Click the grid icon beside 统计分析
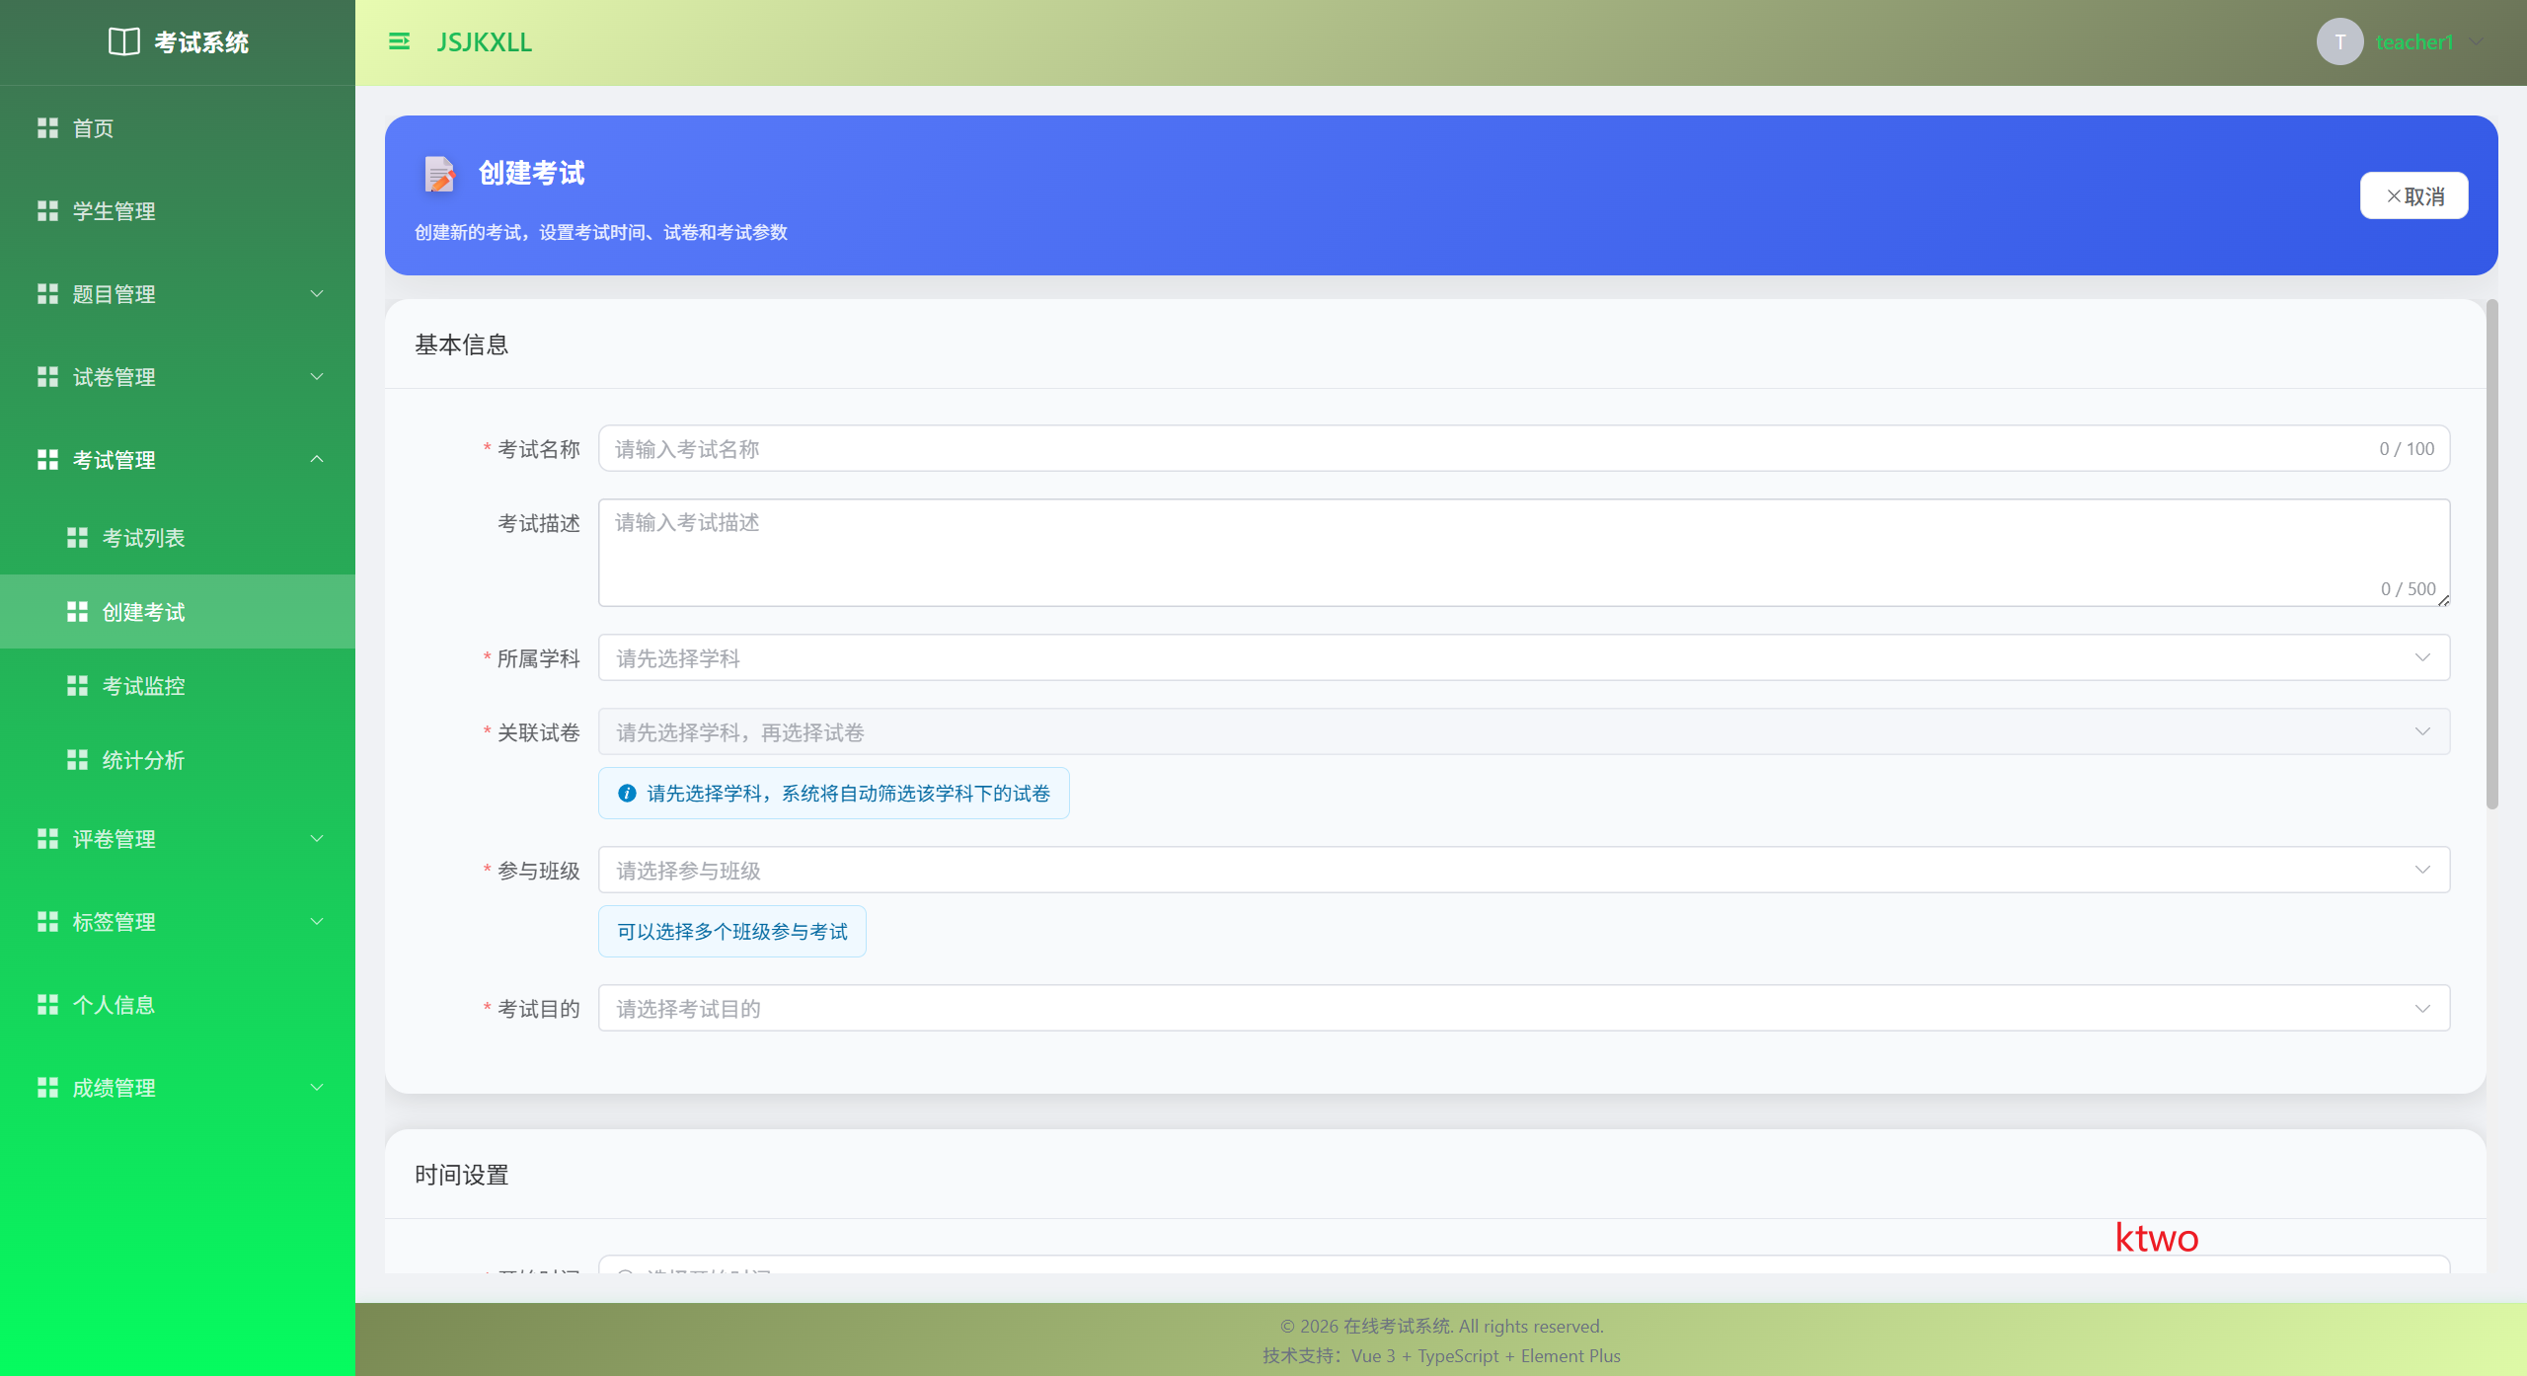The image size is (2527, 1376). 77,760
